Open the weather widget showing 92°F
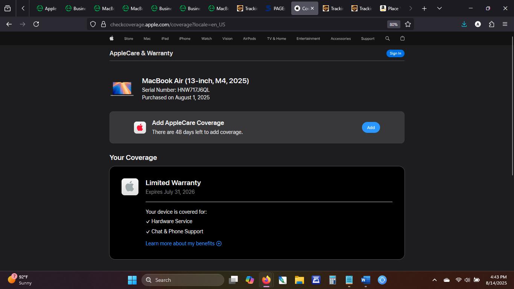Screen dimensions: 514x289 point(21,280)
